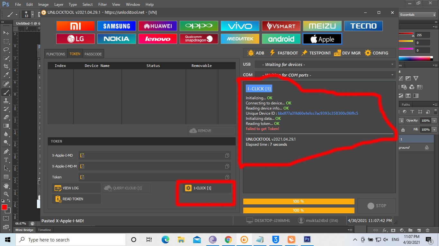
Task: Open the layer Fill dropdown arrow
Action: [434, 130]
